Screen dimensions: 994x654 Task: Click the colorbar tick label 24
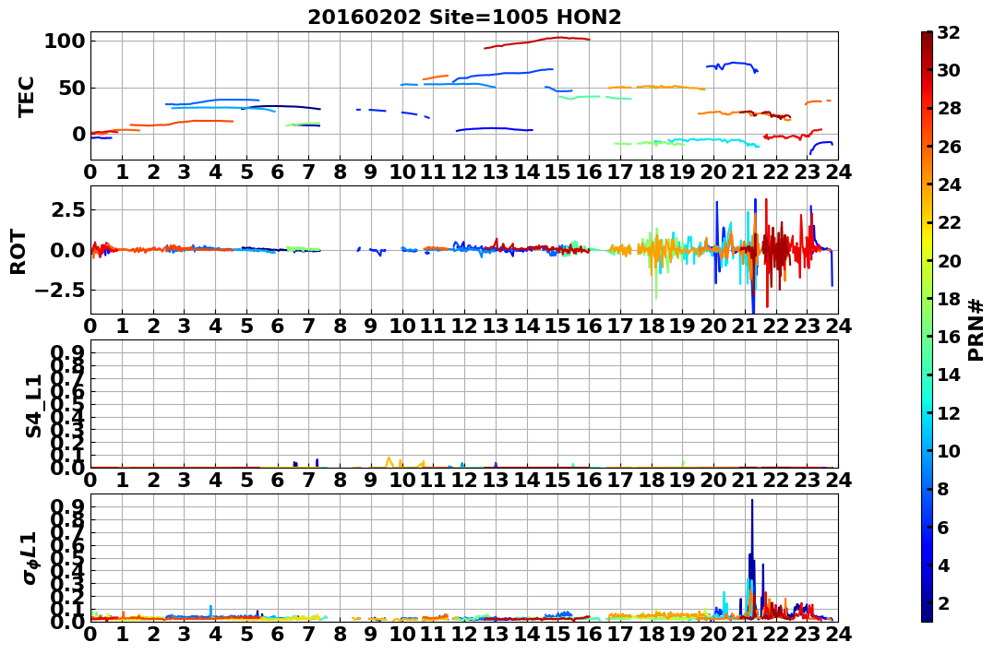pyautogui.click(x=949, y=184)
